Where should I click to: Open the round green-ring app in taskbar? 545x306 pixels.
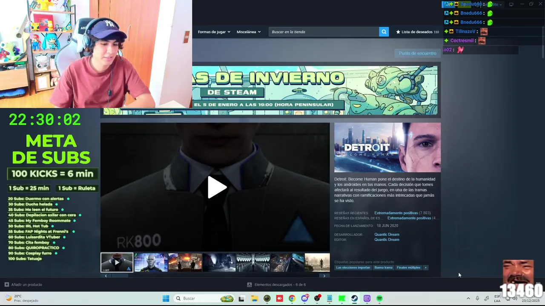(267, 298)
